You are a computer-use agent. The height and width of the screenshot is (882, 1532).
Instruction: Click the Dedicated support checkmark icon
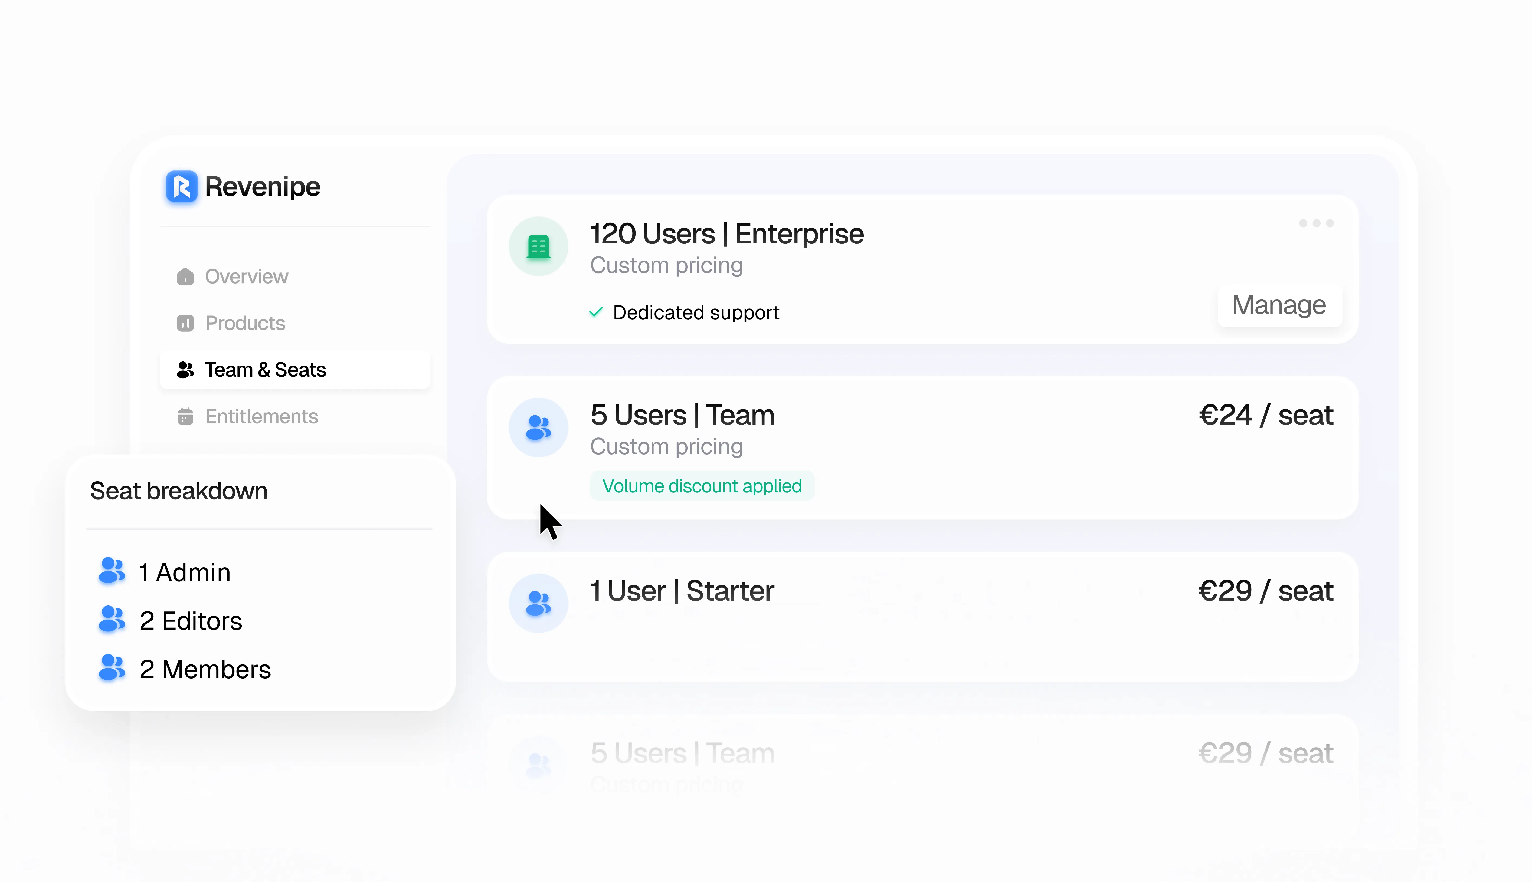tap(596, 312)
